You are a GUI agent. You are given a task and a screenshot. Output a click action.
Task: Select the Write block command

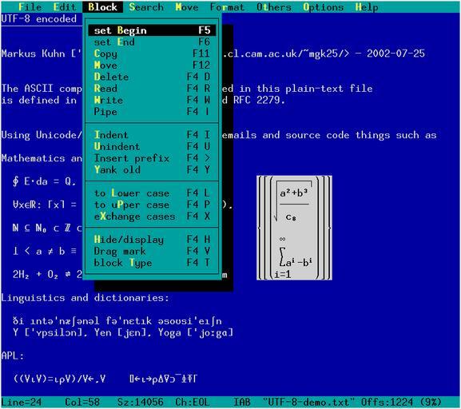click(x=152, y=100)
